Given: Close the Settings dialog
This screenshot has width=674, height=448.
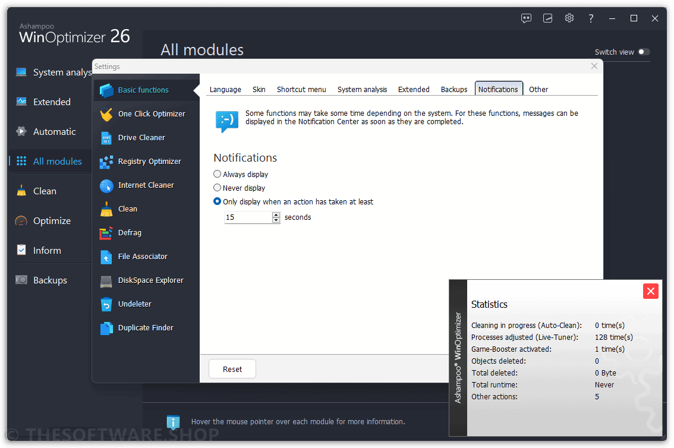Looking at the screenshot, I should 594,66.
